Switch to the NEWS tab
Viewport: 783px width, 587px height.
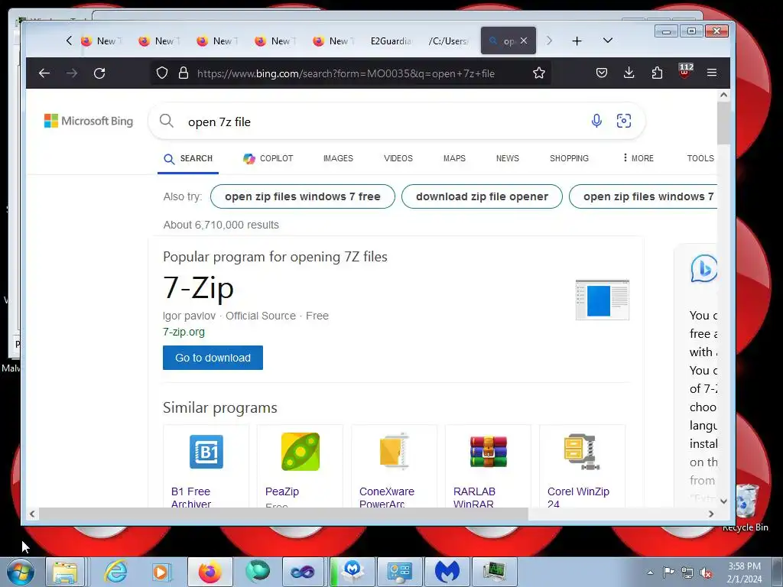tap(508, 158)
